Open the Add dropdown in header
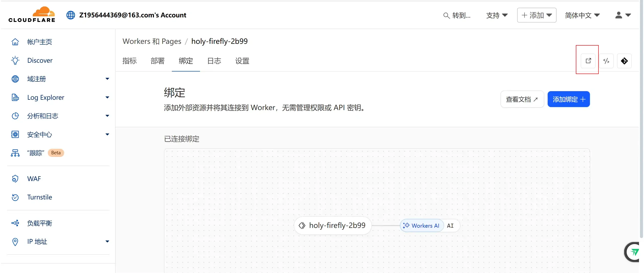This screenshot has height=273, width=644. [537, 15]
